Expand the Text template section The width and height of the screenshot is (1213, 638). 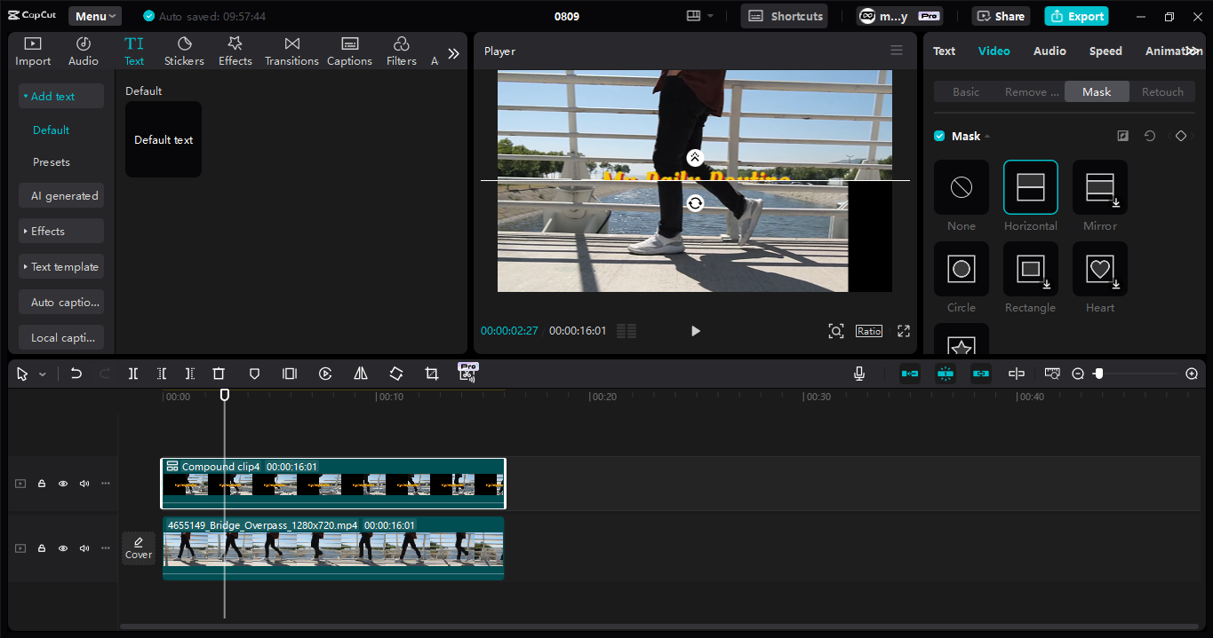click(x=61, y=266)
